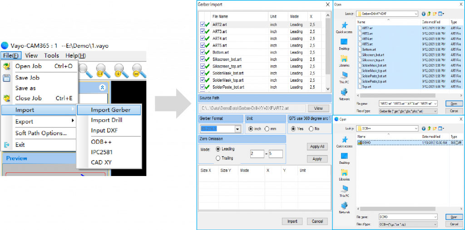Click the zoom out magnifier toolbar icon
The height and width of the screenshot is (230, 465).
[139, 70]
